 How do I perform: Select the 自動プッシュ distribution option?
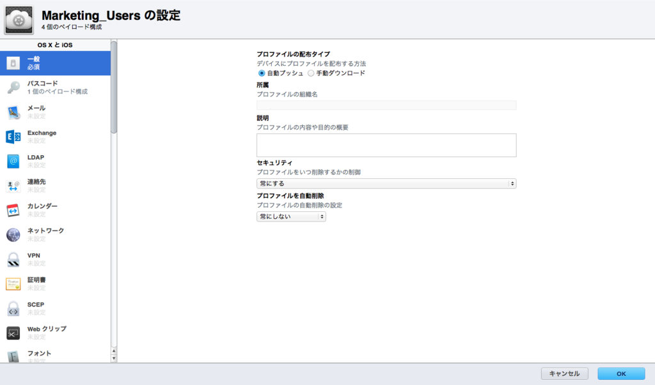[262, 73]
